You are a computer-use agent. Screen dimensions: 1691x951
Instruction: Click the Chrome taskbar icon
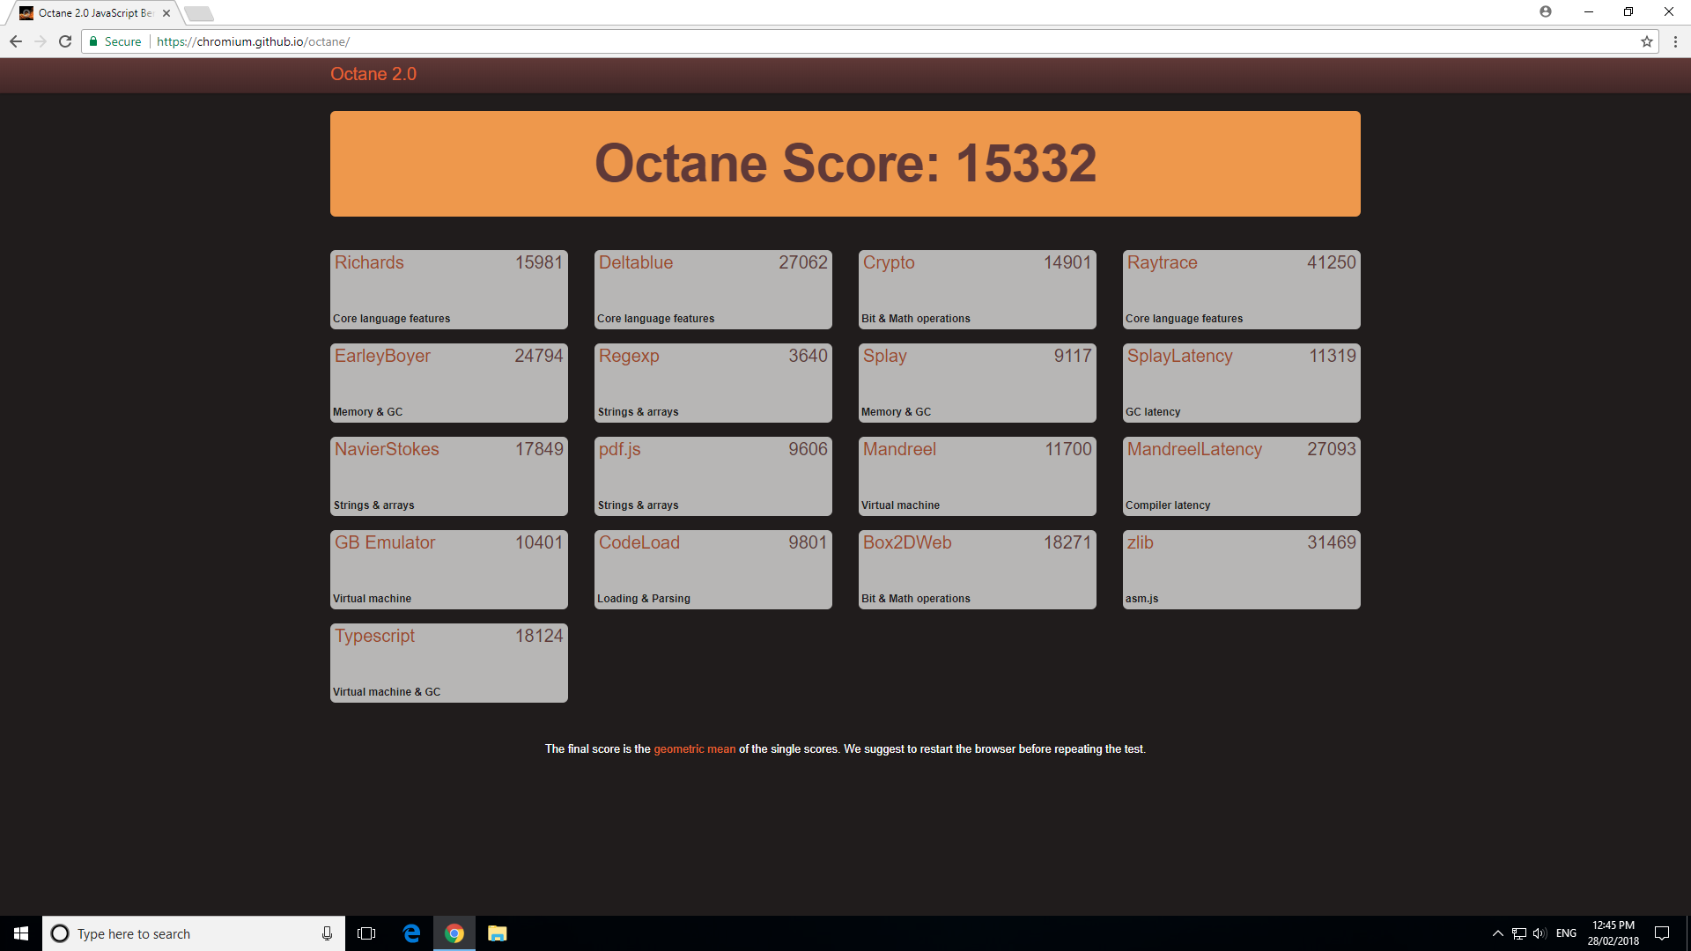pos(454,933)
